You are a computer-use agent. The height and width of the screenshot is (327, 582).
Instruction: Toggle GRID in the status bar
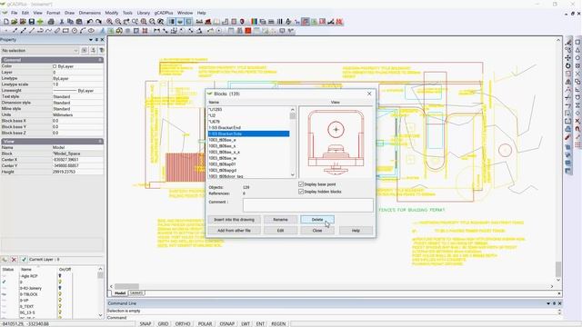point(163,323)
